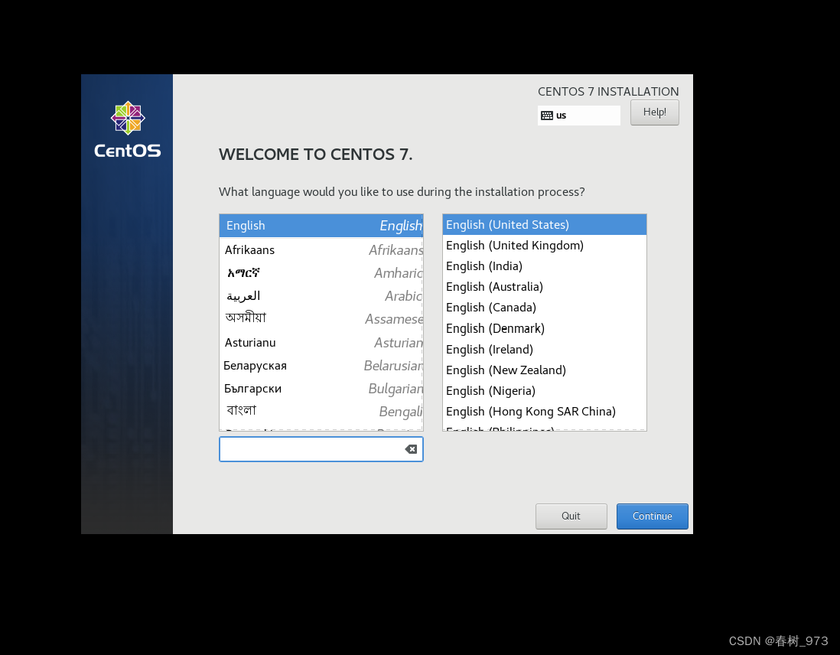Select Afrikaans in the language list
Image resolution: width=840 pixels, height=655 pixels.
coord(321,249)
